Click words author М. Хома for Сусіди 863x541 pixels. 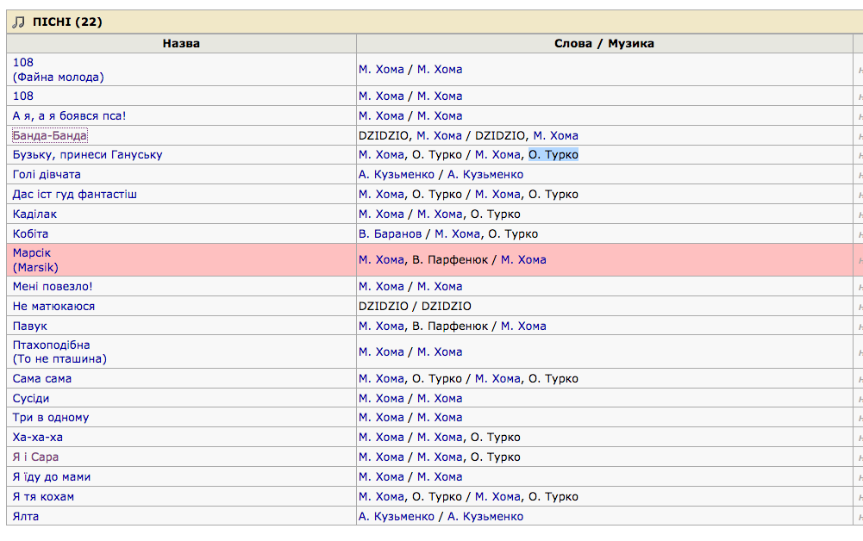(x=381, y=399)
